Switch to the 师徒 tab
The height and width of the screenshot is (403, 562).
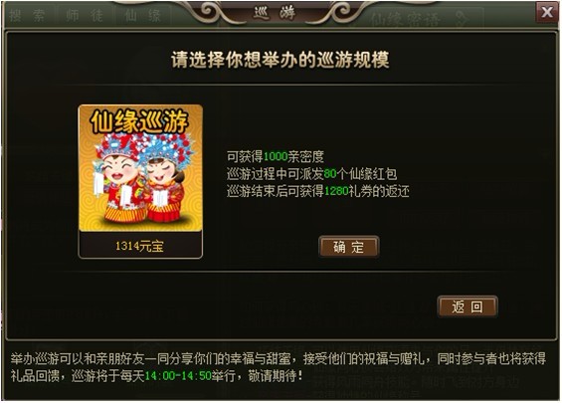coord(85,15)
